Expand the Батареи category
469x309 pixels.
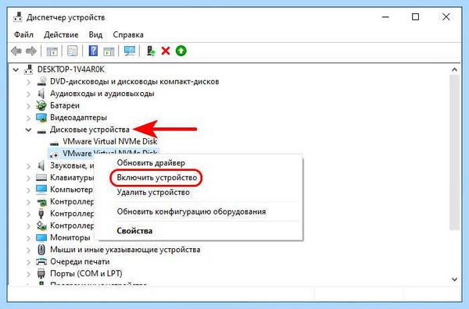click(29, 106)
